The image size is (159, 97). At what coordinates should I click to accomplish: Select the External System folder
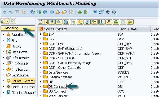pyautogui.click(x=60, y=77)
